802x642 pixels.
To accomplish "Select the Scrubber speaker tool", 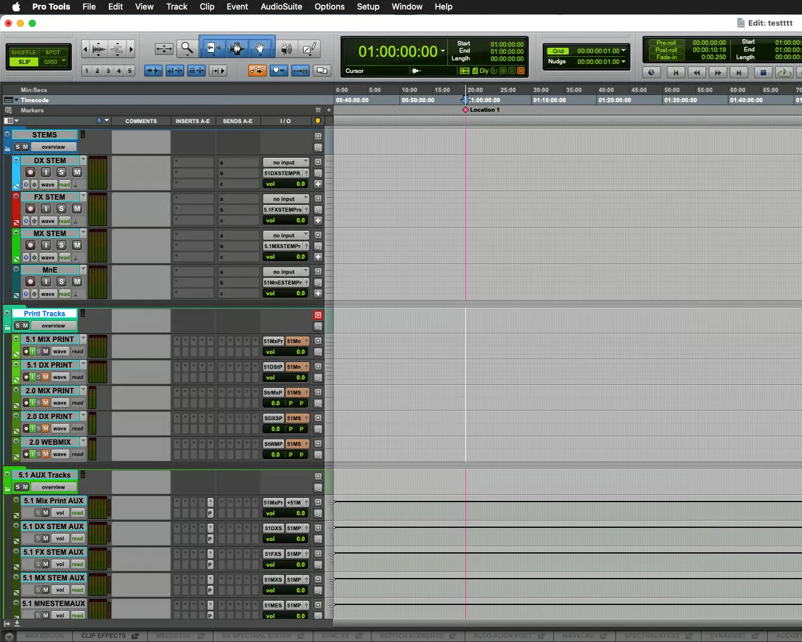I will click(287, 49).
